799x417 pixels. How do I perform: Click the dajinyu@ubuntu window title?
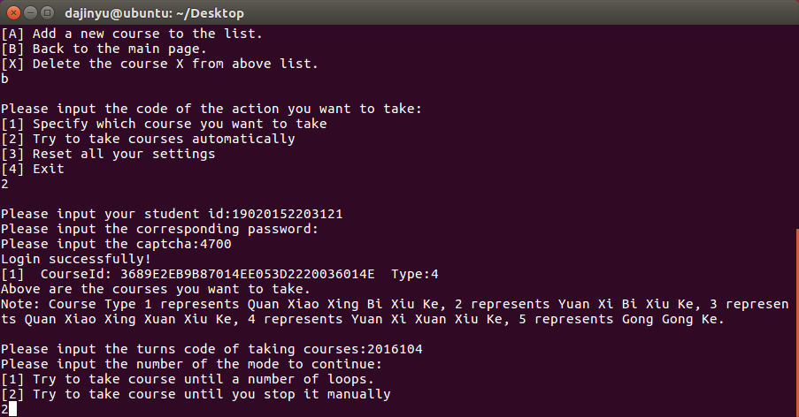tap(154, 13)
